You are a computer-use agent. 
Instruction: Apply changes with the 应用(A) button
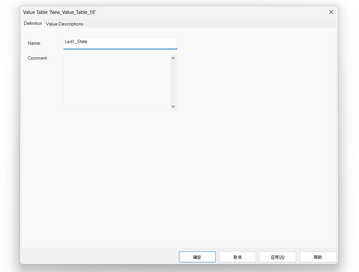(x=278, y=257)
